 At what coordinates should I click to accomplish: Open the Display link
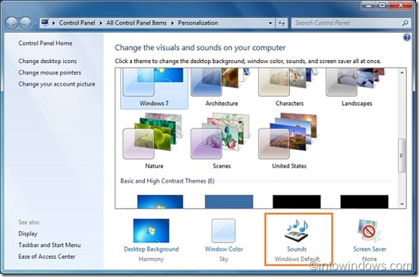[28, 233]
